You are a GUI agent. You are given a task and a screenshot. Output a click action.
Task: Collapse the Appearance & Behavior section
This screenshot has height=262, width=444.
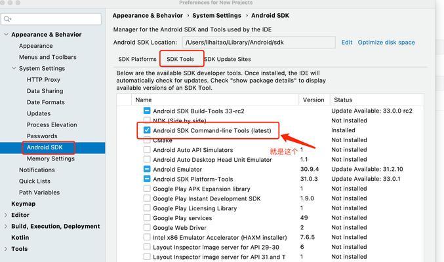pyautogui.click(x=6, y=34)
